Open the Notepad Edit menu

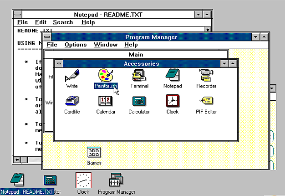tap(41, 22)
